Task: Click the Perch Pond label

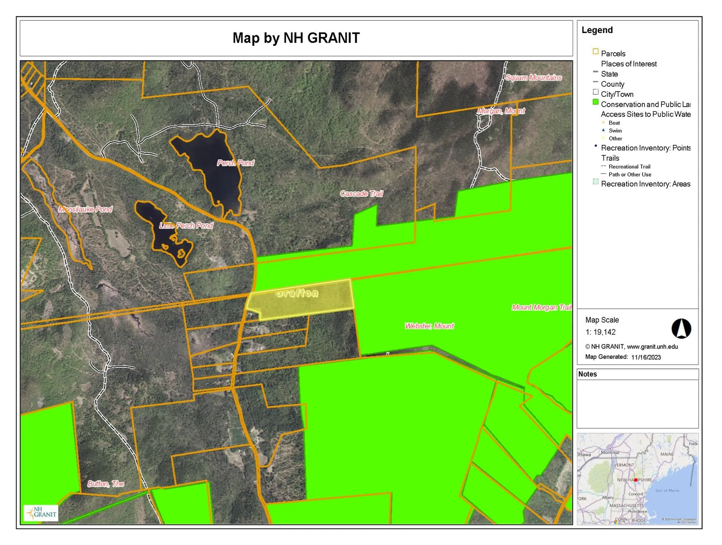Action: [x=235, y=163]
